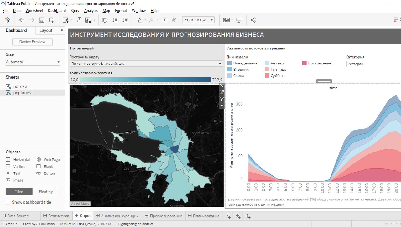Click the Save icon in toolbar
401x227 pixels.
(42, 20)
